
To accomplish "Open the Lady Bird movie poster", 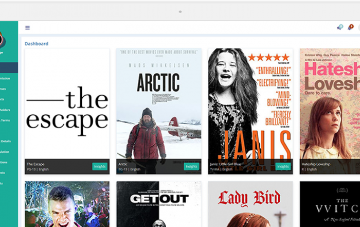I will [250, 204].
